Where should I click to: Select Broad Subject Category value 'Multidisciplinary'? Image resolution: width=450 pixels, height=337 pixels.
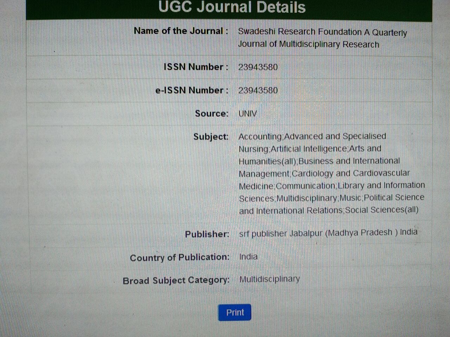tap(269, 279)
